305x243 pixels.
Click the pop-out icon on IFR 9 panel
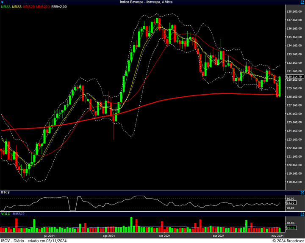tap(302, 192)
